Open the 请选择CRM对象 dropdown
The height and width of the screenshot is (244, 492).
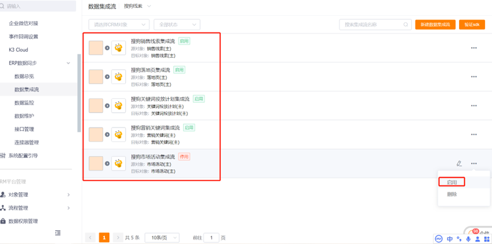coord(119,24)
